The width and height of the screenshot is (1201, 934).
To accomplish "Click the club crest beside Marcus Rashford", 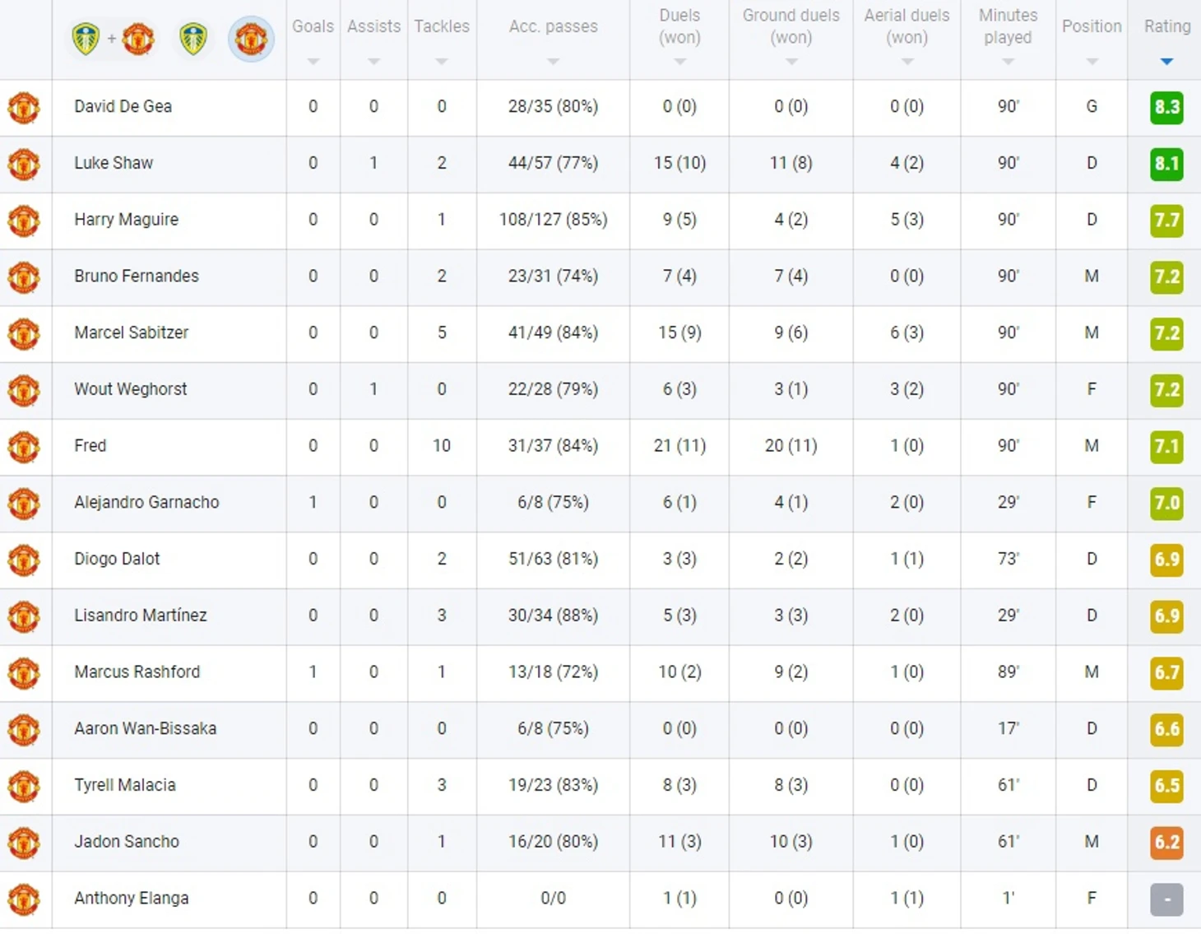I will coord(24,673).
